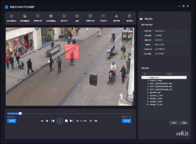Choose the rectangular area masking tool
This screenshot has height=144, width=196.
click(x=38, y=16)
